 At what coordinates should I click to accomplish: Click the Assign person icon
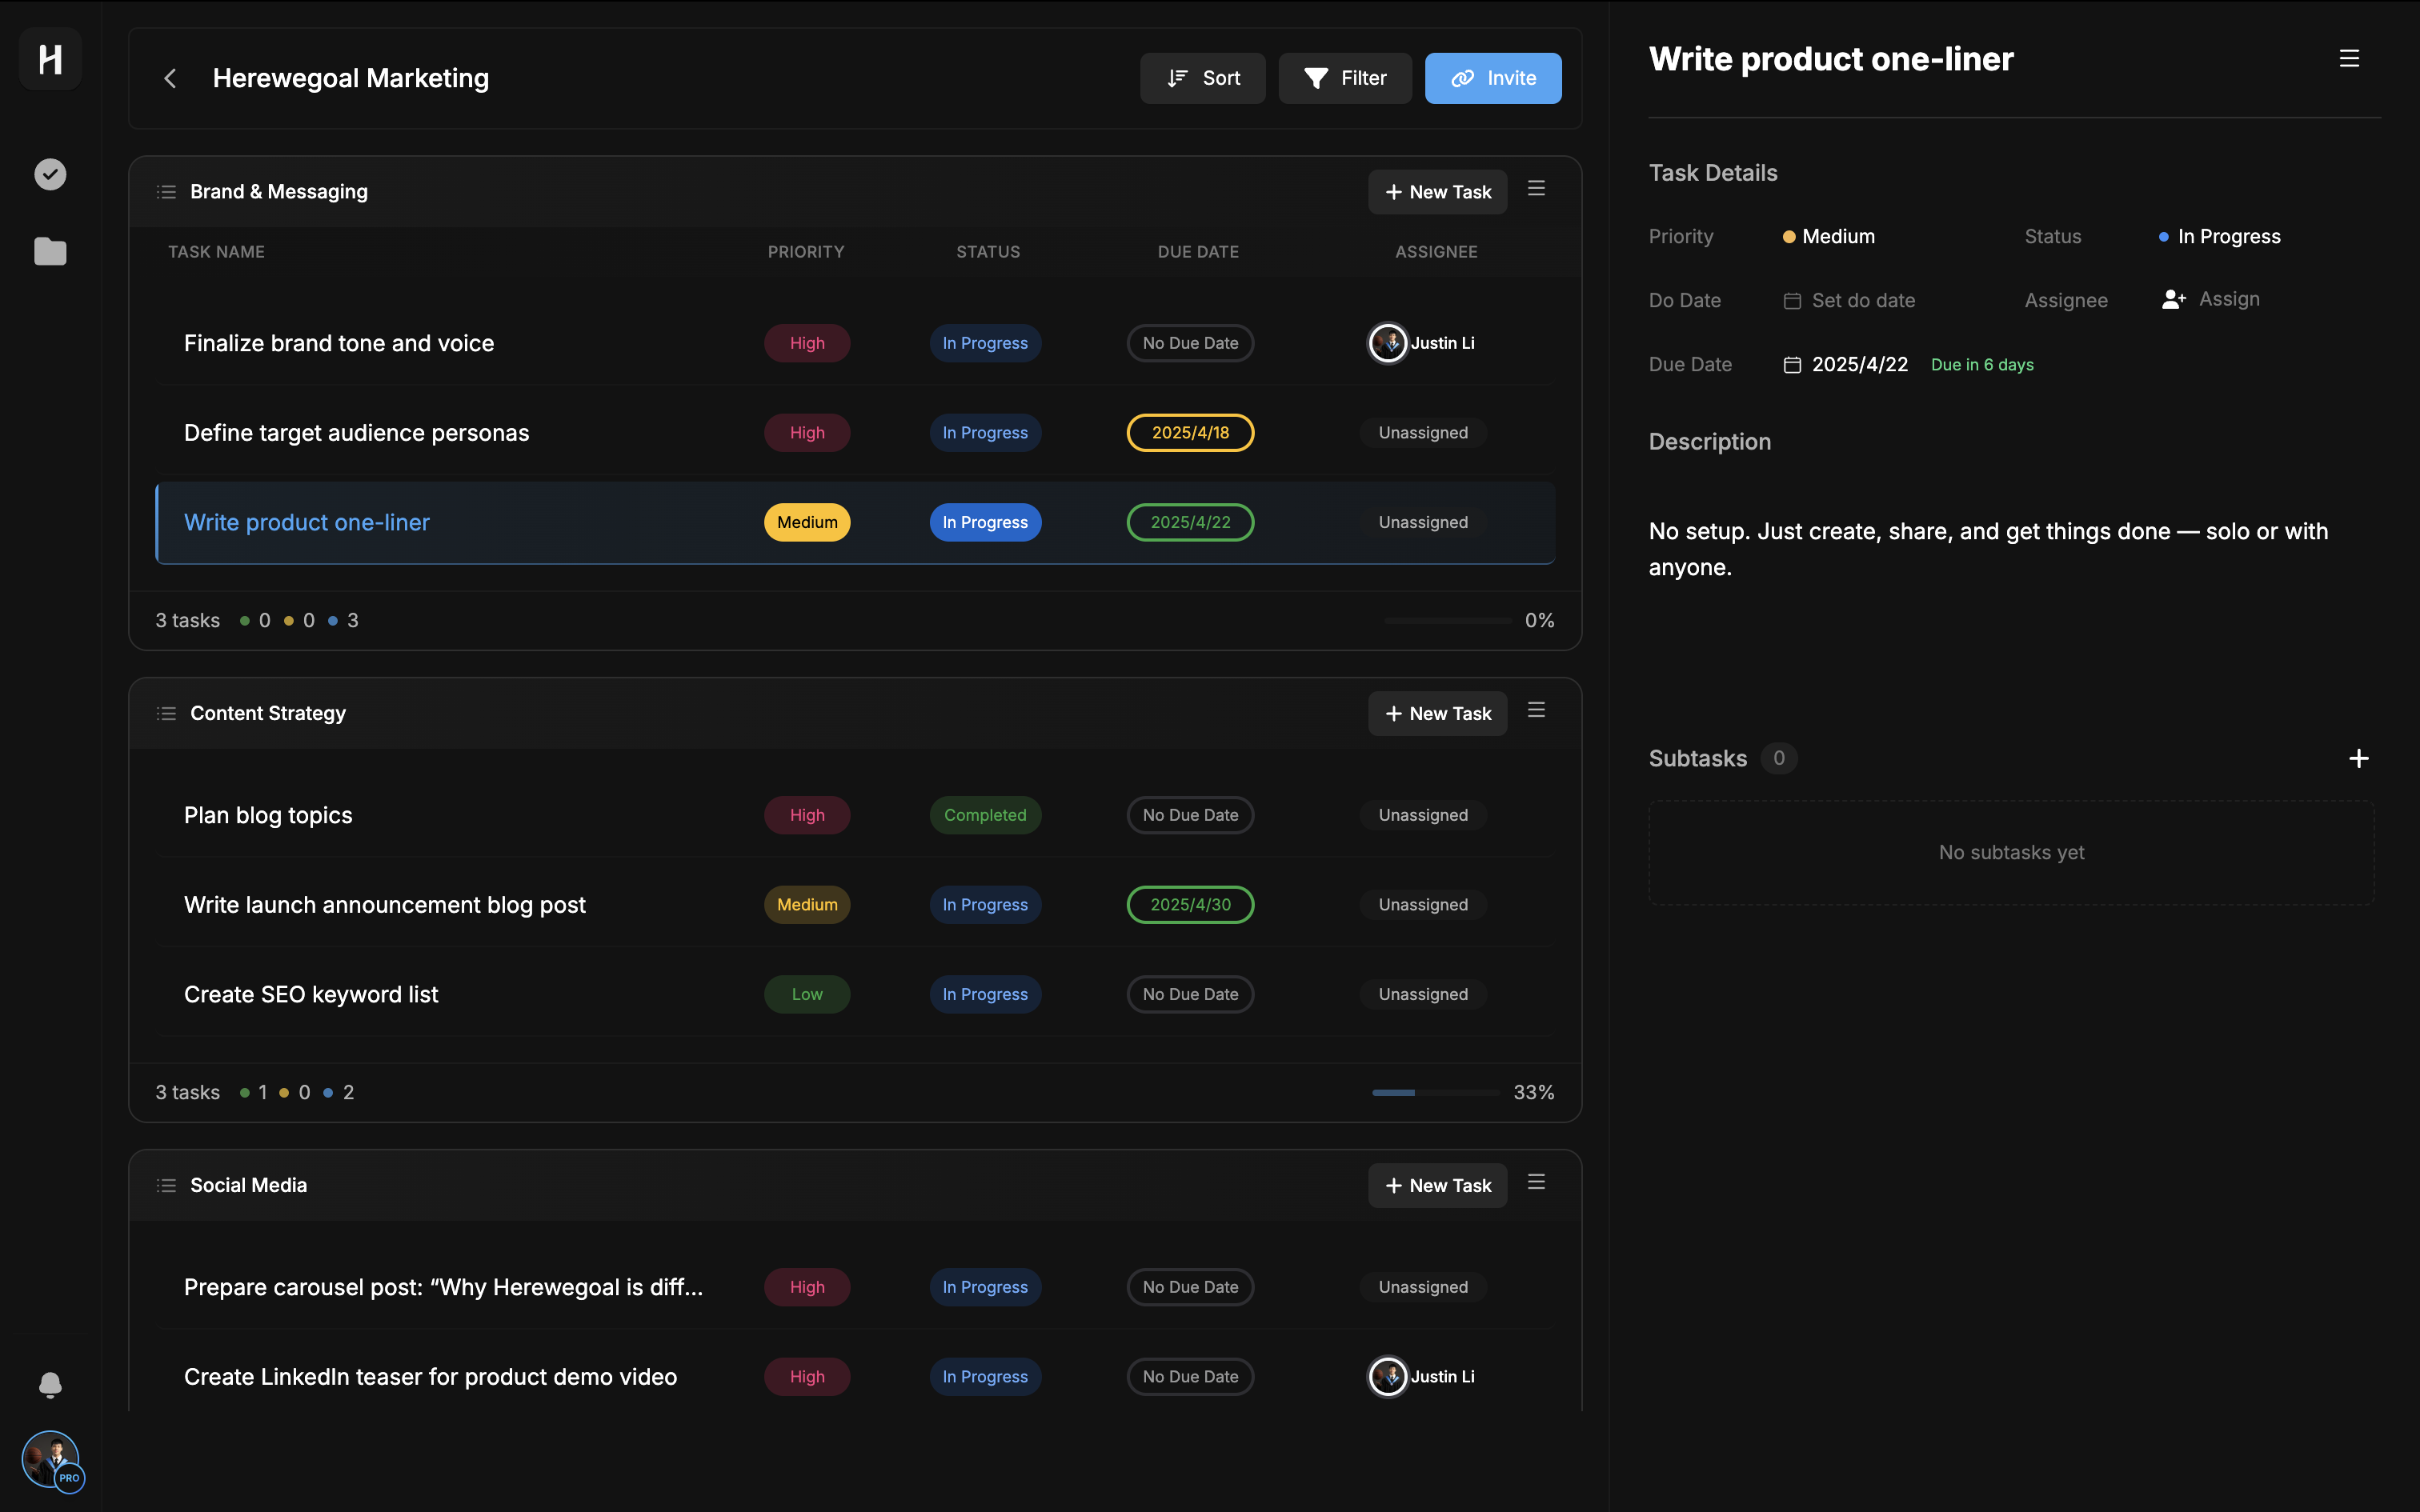2173,299
